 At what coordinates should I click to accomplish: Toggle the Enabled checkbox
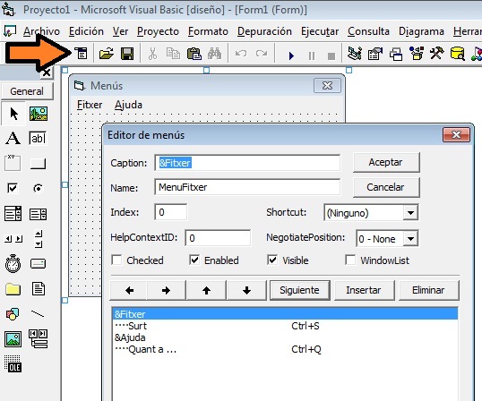[194, 260]
